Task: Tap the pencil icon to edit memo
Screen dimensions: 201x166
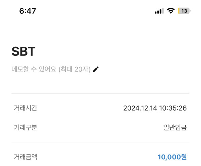Action: pyautogui.click(x=96, y=69)
